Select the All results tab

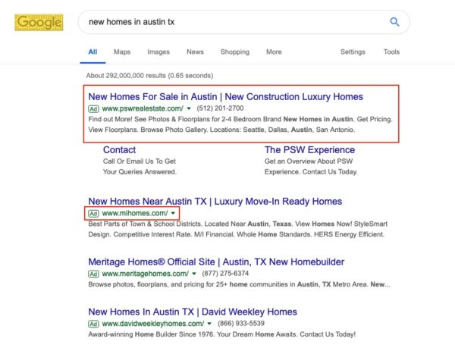[93, 52]
